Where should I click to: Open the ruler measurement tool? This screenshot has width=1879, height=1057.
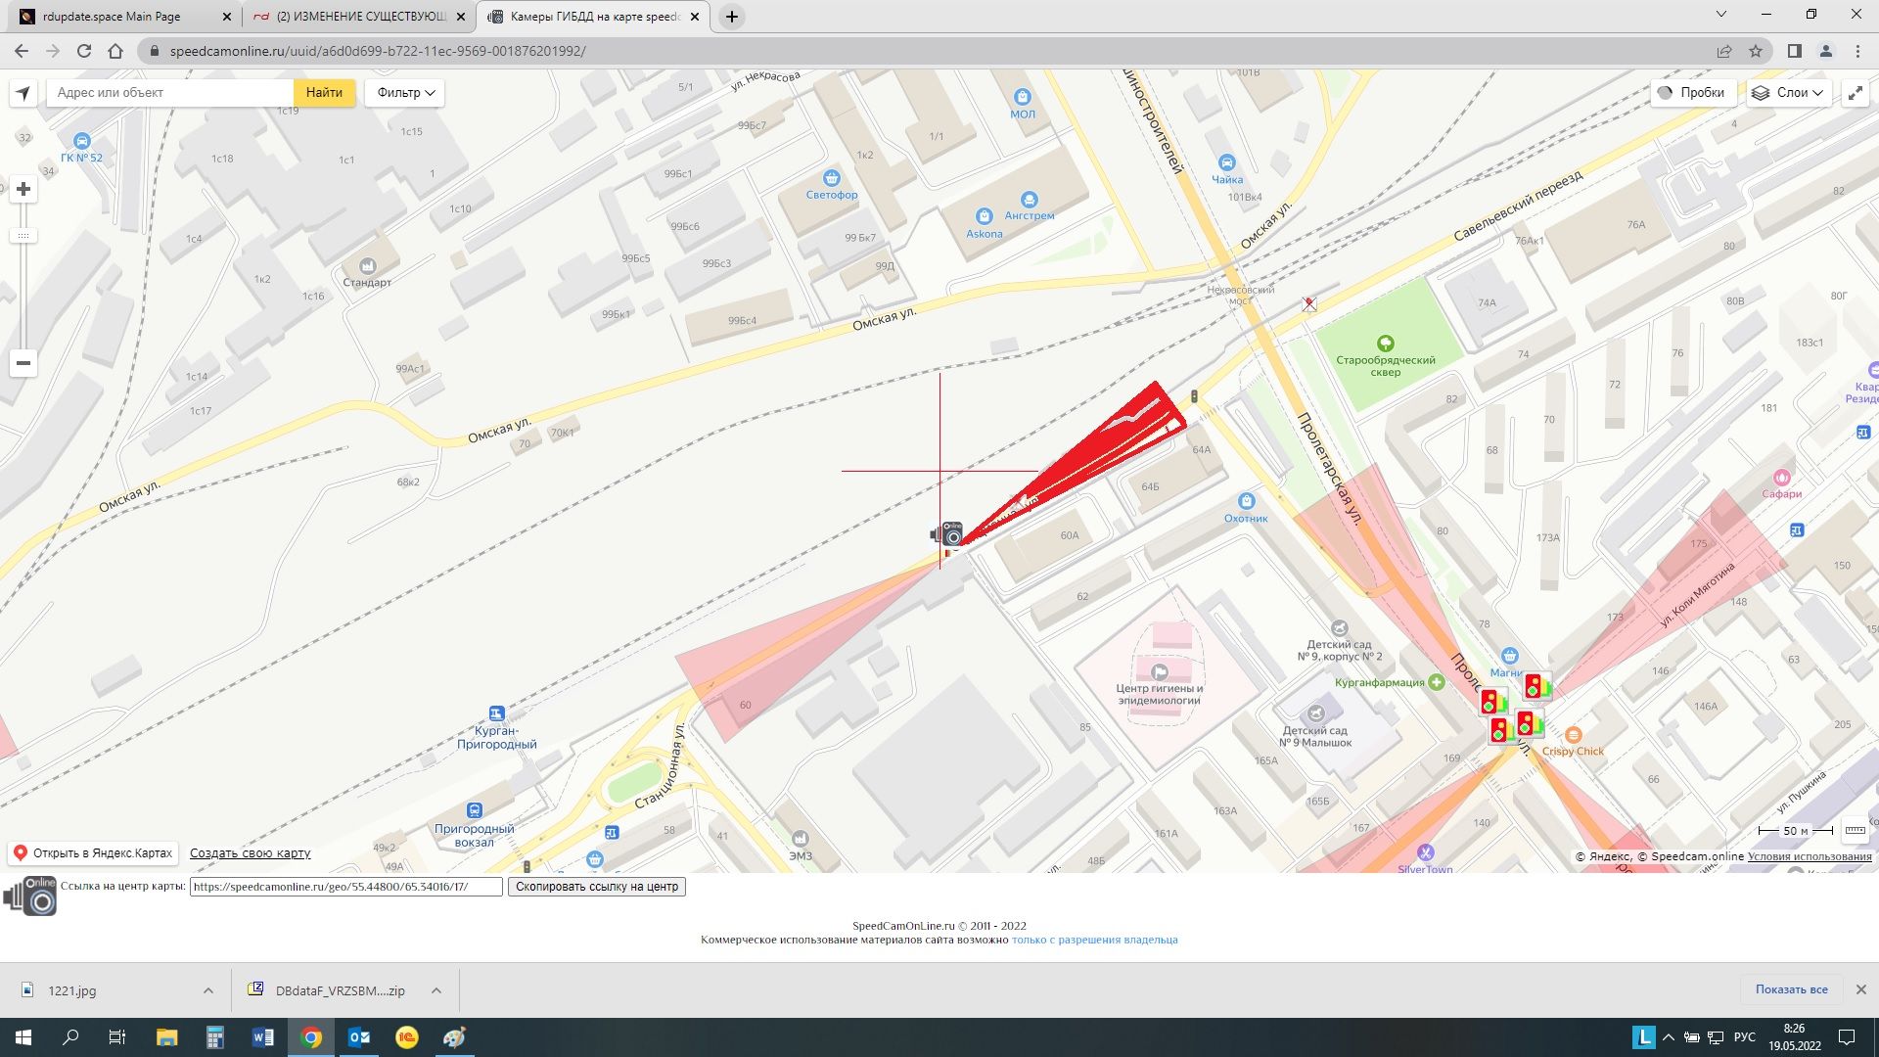(x=1855, y=830)
